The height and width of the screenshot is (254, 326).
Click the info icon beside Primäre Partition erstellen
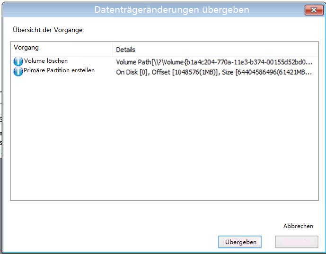[18, 71]
